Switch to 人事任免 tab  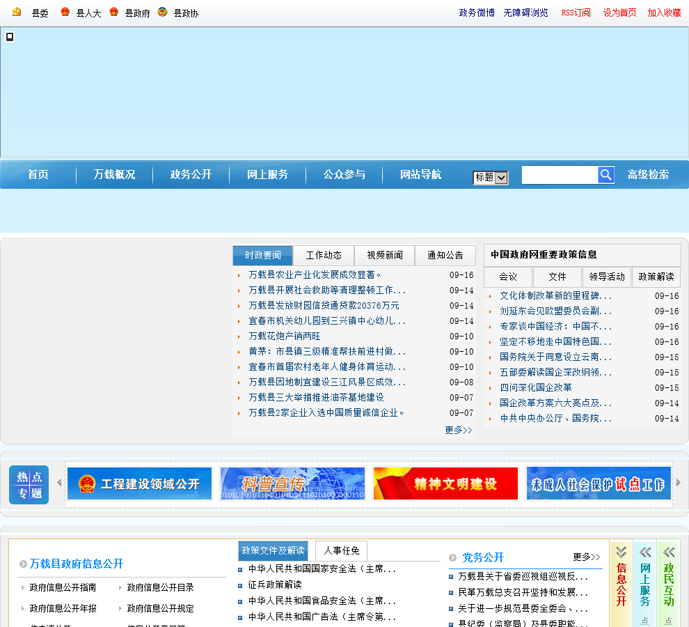(342, 550)
